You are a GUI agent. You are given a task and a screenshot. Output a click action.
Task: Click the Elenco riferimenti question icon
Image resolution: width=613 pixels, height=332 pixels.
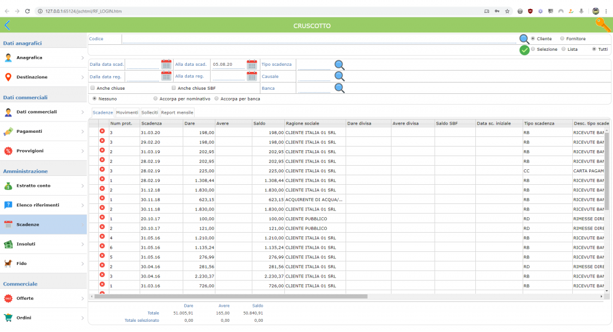(x=8, y=205)
